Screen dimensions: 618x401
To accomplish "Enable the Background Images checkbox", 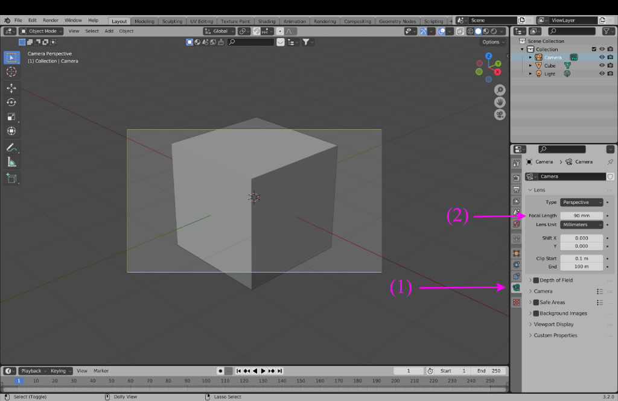I will (x=536, y=314).
